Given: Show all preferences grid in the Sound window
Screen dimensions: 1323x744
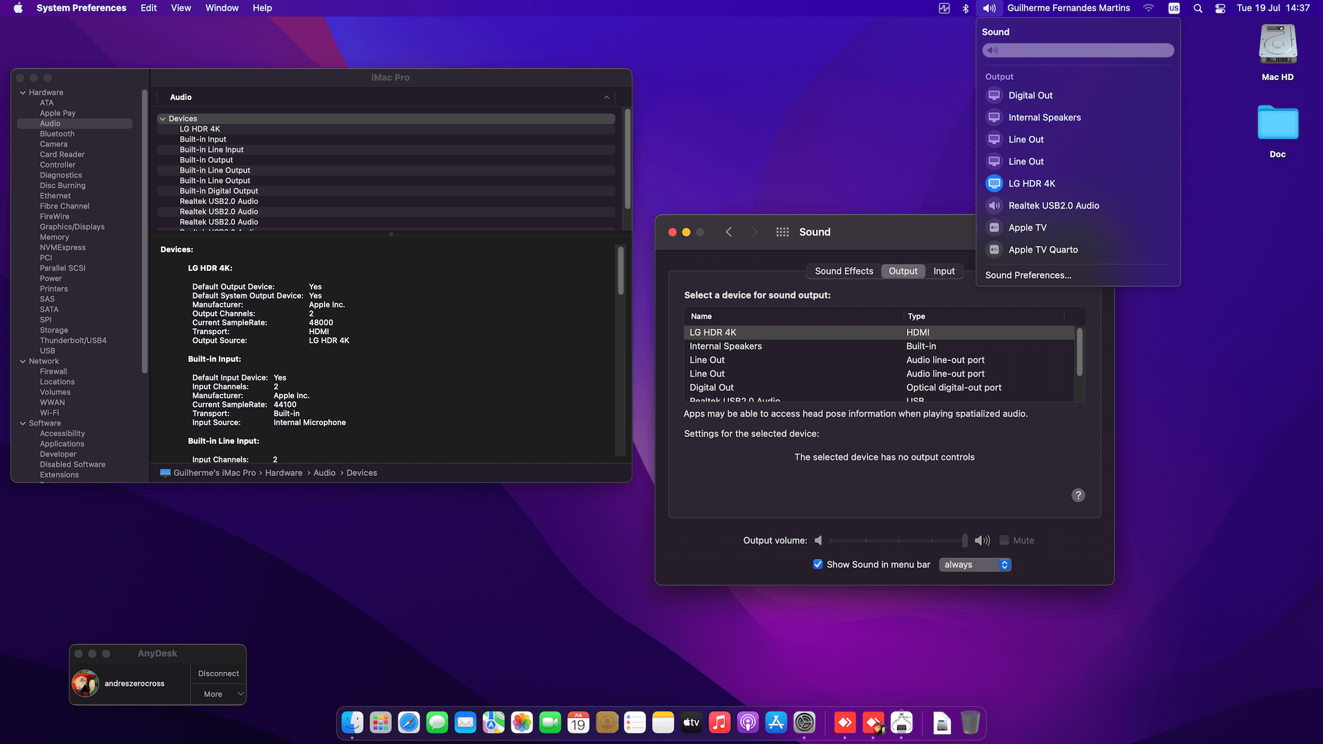Looking at the screenshot, I should click(782, 232).
